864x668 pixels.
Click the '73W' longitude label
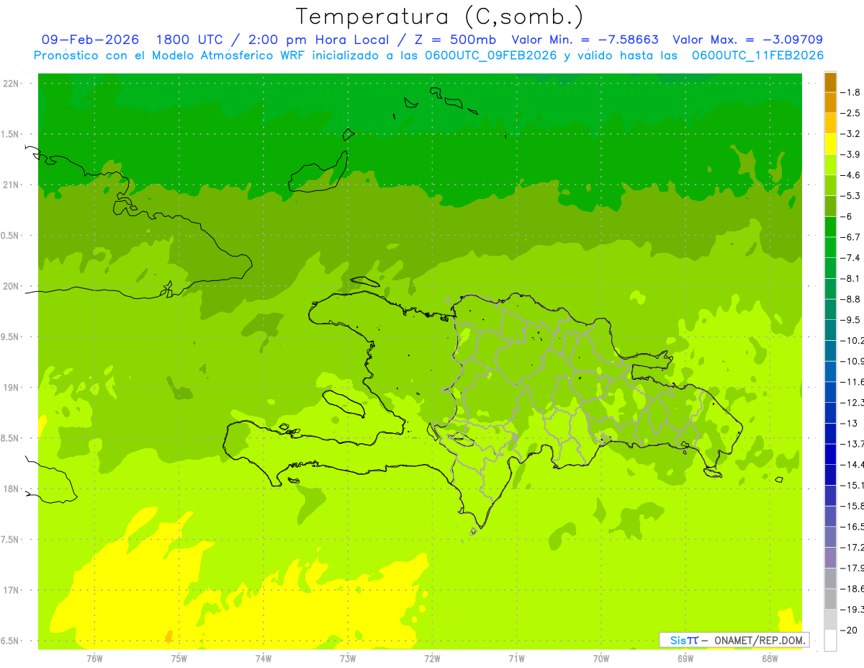point(348,658)
